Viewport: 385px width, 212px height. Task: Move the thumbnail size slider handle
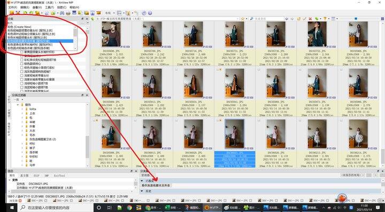pyautogui.click(x=356, y=19)
